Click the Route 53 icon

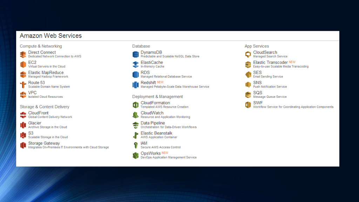coord(23,85)
